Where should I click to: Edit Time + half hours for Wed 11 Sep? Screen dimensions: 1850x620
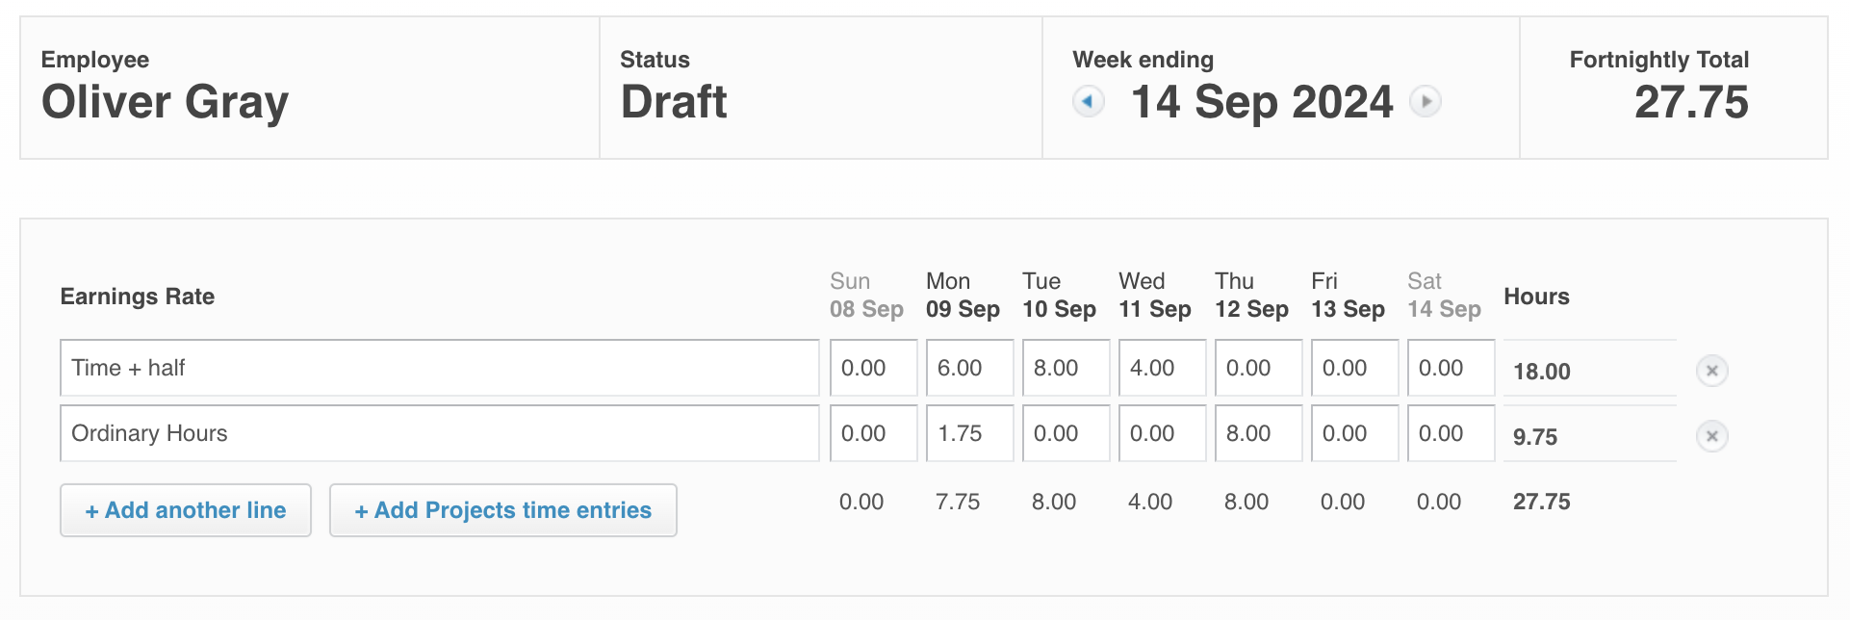tap(1162, 368)
